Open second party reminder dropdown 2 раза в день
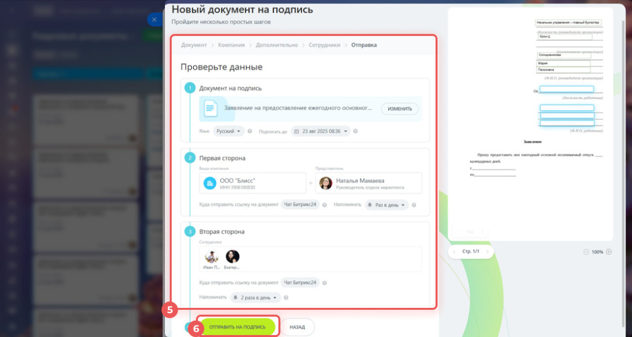Image resolution: width=632 pixels, height=337 pixels. [255, 298]
